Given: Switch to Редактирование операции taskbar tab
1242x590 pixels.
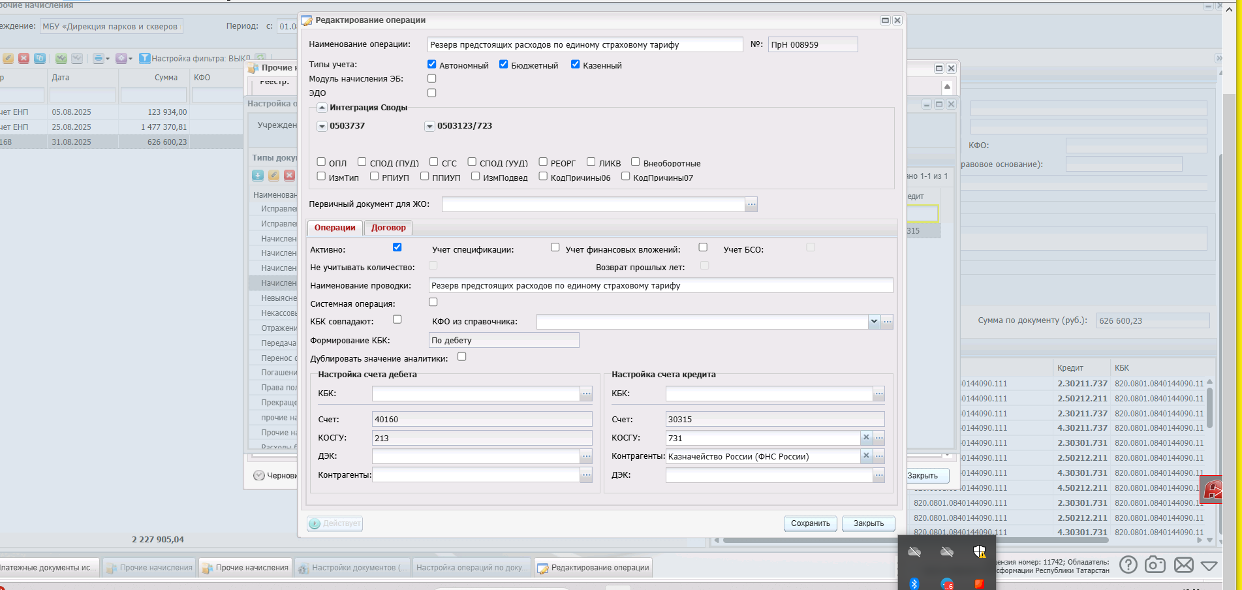Looking at the screenshot, I should click(x=593, y=568).
